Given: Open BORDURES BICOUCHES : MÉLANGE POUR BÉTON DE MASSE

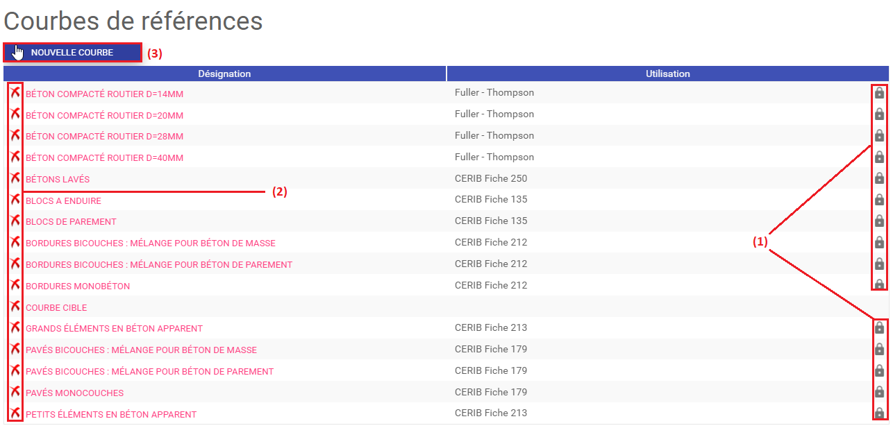Looking at the screenshot, I should (x=150, y=243).
